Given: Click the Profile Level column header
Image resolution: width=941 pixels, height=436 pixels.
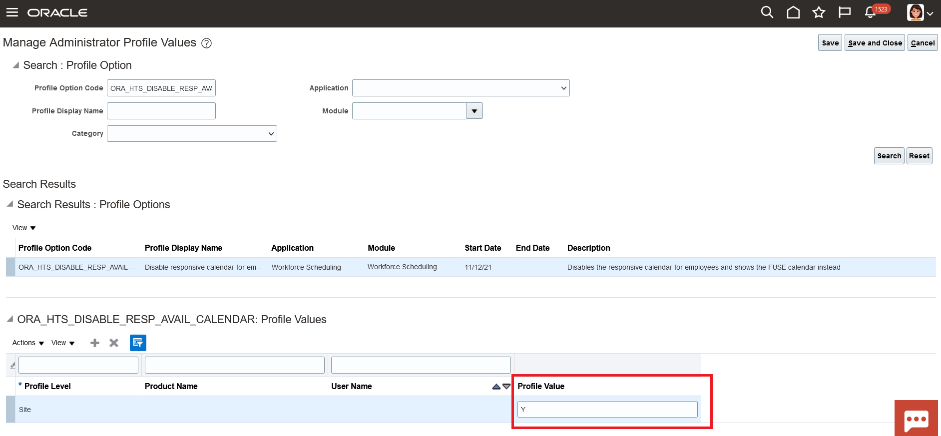Looking at the screenshot, I should tap(47, 387).
